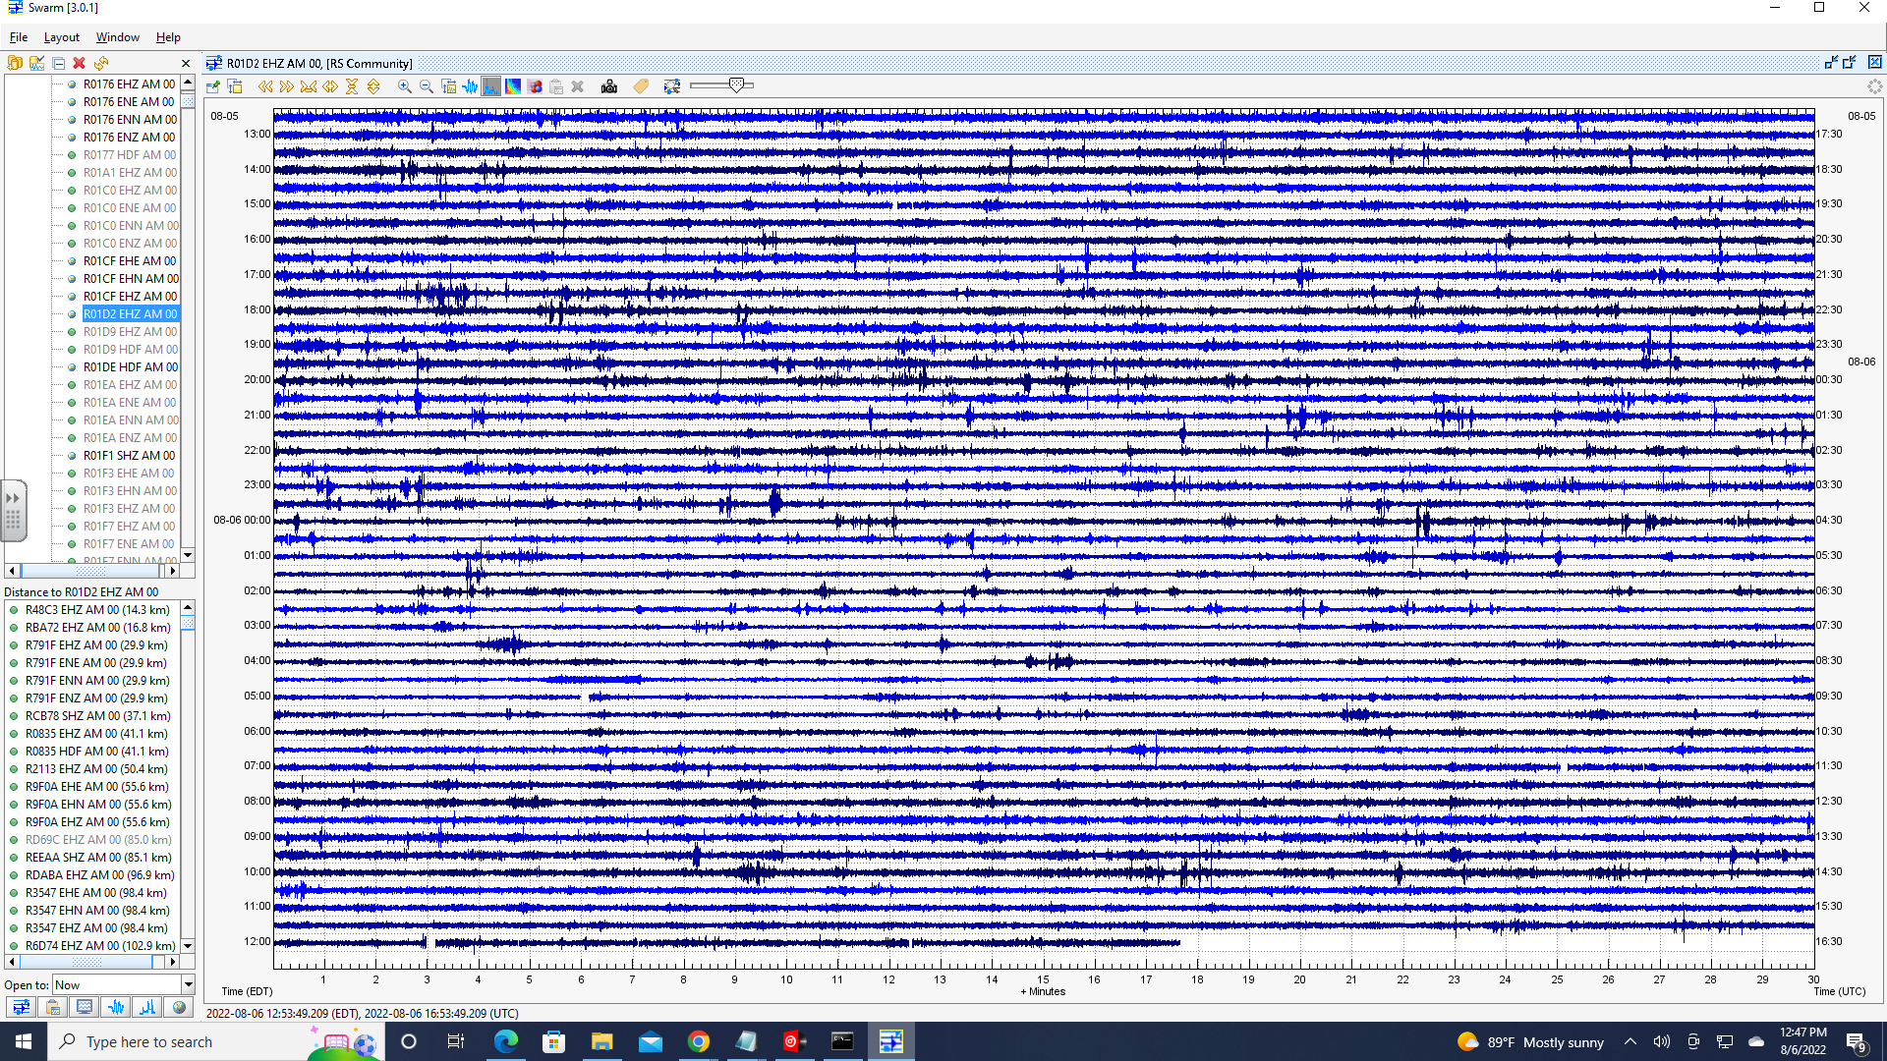This screenshot has height=1061, width=1887.
Task: Click the 'Open to' Now field
Action: [117, 984]
